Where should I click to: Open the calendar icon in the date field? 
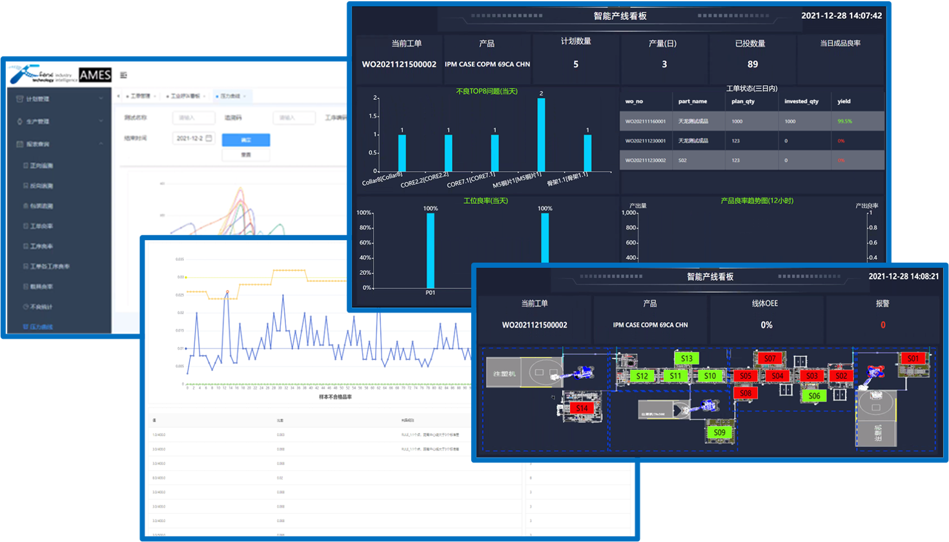[209, 138]
